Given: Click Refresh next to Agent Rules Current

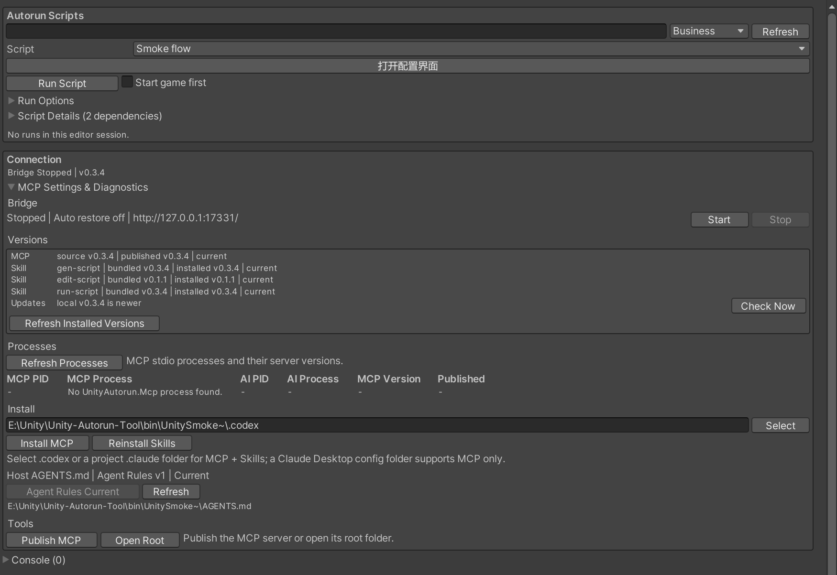Looking at the screenshot, I should pos(171,492).
